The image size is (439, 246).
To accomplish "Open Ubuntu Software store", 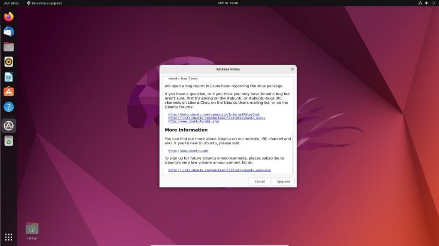I will click(x=9, y=91).
